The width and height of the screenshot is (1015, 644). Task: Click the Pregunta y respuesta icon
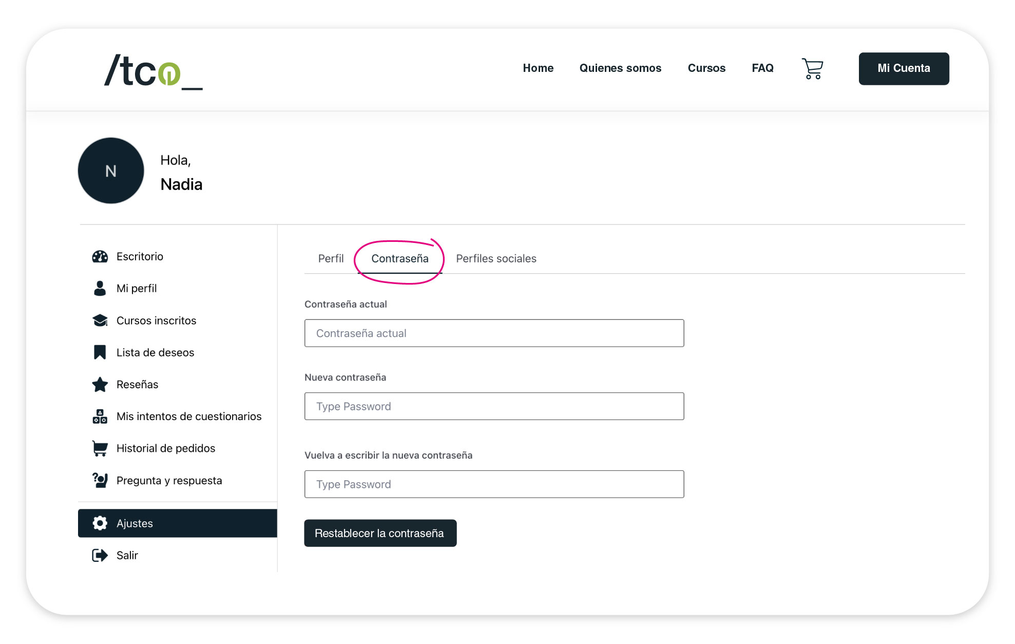pos(100,480)
